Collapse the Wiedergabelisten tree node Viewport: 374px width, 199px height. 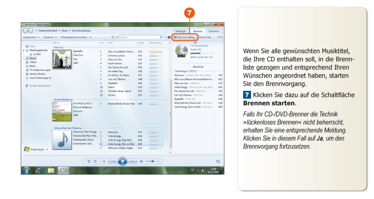(x=24, y=50)
